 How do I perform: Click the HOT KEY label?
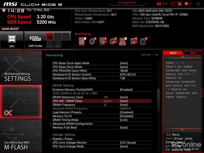coord(146,55)
